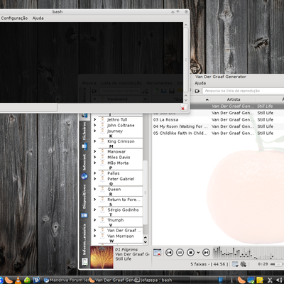Open the green launcher icon in taskbar
Viewport: 284px width, 284px height.
point(27,280)
